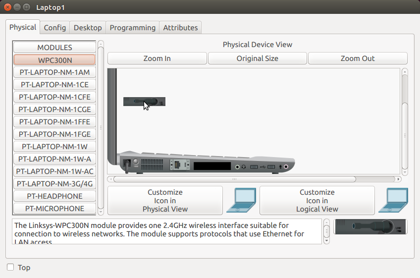Collapse the MODULES list header
The image size is (420, 278).
54,48
